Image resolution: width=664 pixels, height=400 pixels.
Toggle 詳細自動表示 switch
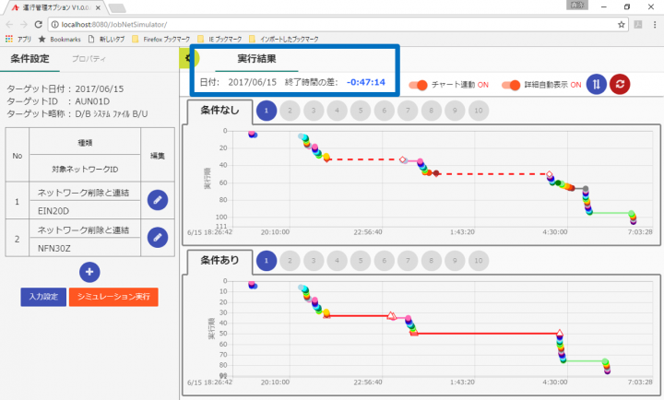[512, 85]
